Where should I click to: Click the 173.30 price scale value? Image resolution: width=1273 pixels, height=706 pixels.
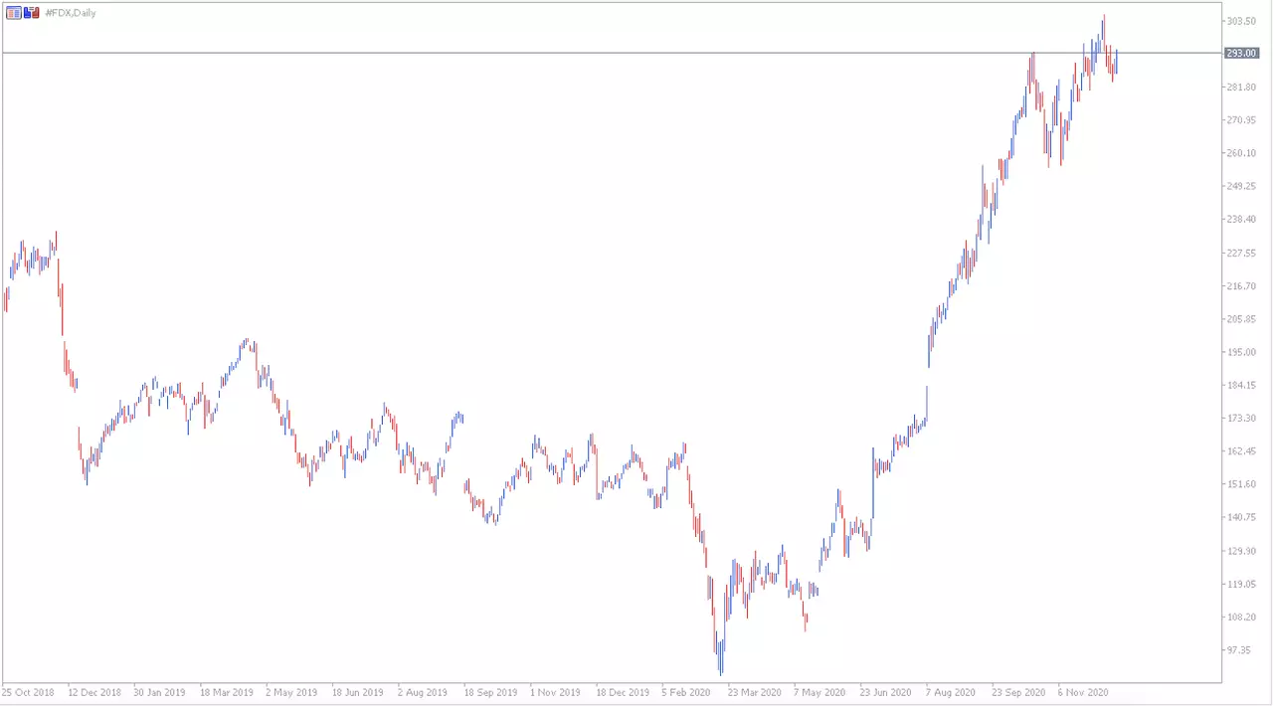[1240, 419]
